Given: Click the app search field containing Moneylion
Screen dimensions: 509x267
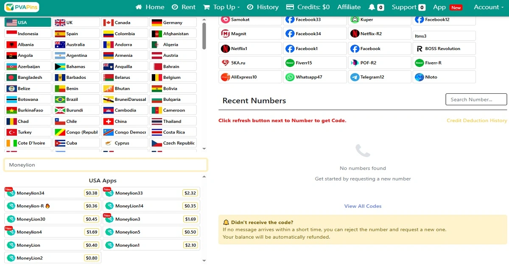Looking at the screenshot, I should (106, 165).
